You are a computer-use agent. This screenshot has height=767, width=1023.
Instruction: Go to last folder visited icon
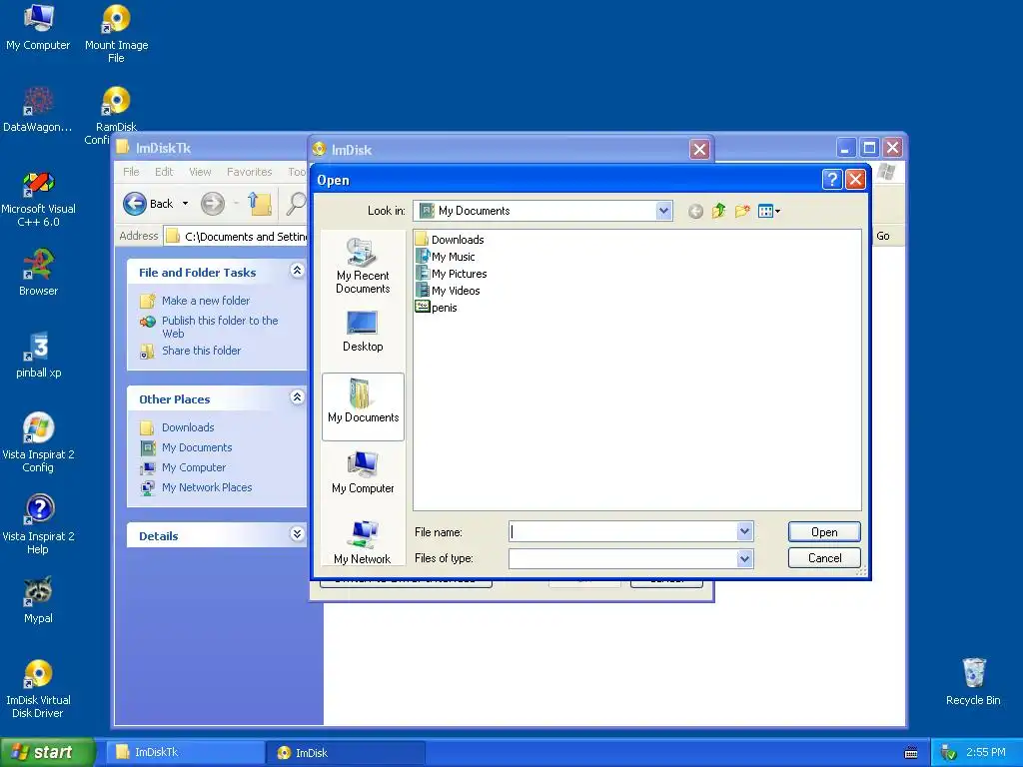click(695, 212)
